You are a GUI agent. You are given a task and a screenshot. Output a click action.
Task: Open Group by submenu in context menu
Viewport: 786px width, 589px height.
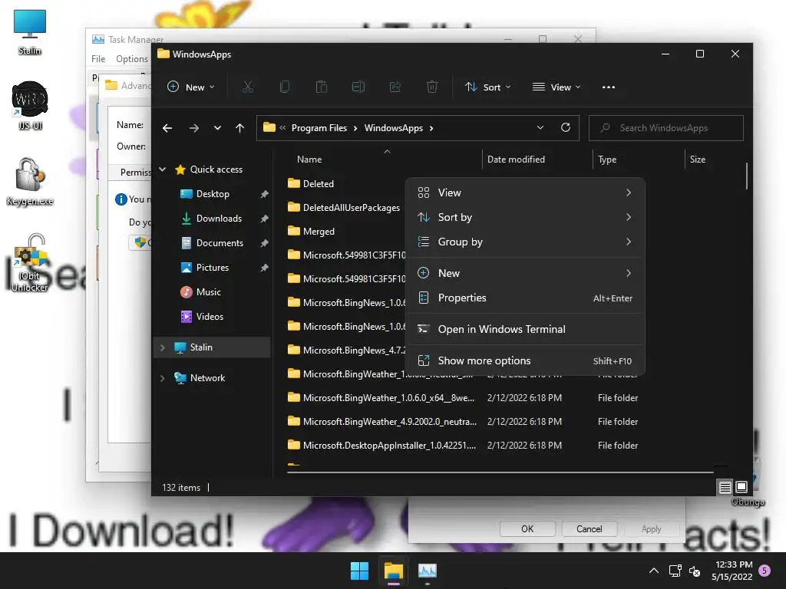pos(525,242)
